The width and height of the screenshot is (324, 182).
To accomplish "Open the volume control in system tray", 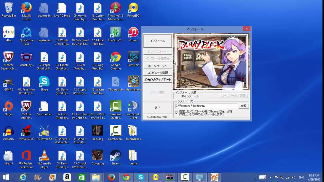I will pyautogui.click(x=294, y=177).
